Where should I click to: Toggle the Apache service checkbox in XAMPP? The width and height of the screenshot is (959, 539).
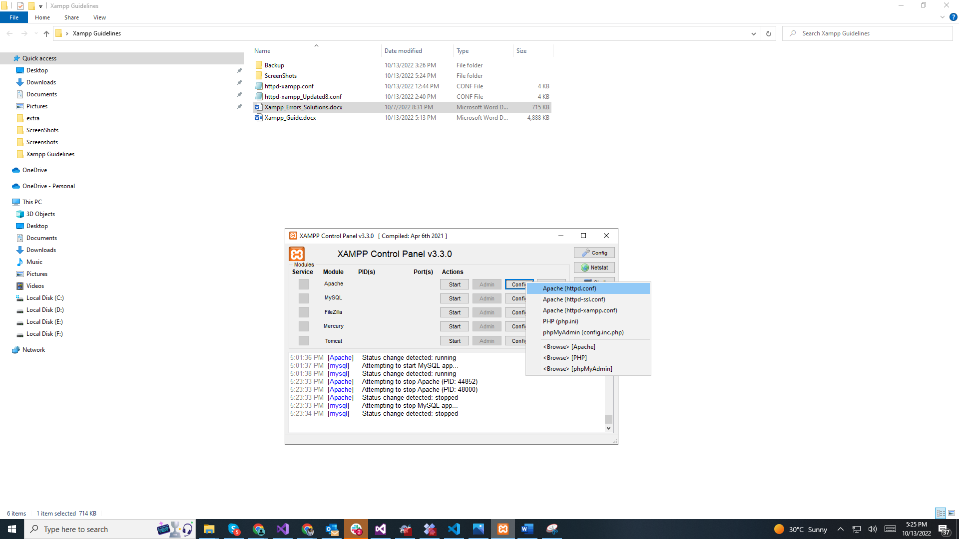tap(304, 284)
